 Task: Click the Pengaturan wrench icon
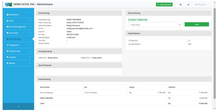[x=8, y=45]
